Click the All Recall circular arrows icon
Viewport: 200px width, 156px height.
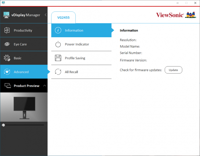click(58, 72)
